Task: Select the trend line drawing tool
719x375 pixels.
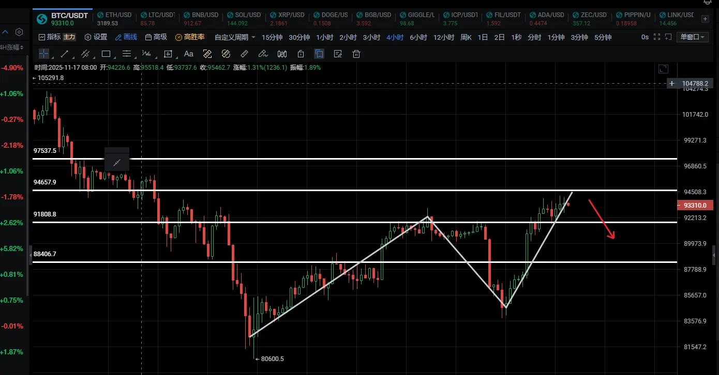Action: (x=65, y=54)
